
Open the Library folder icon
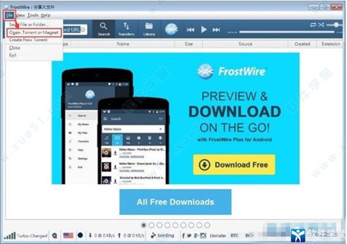(149, 28)
